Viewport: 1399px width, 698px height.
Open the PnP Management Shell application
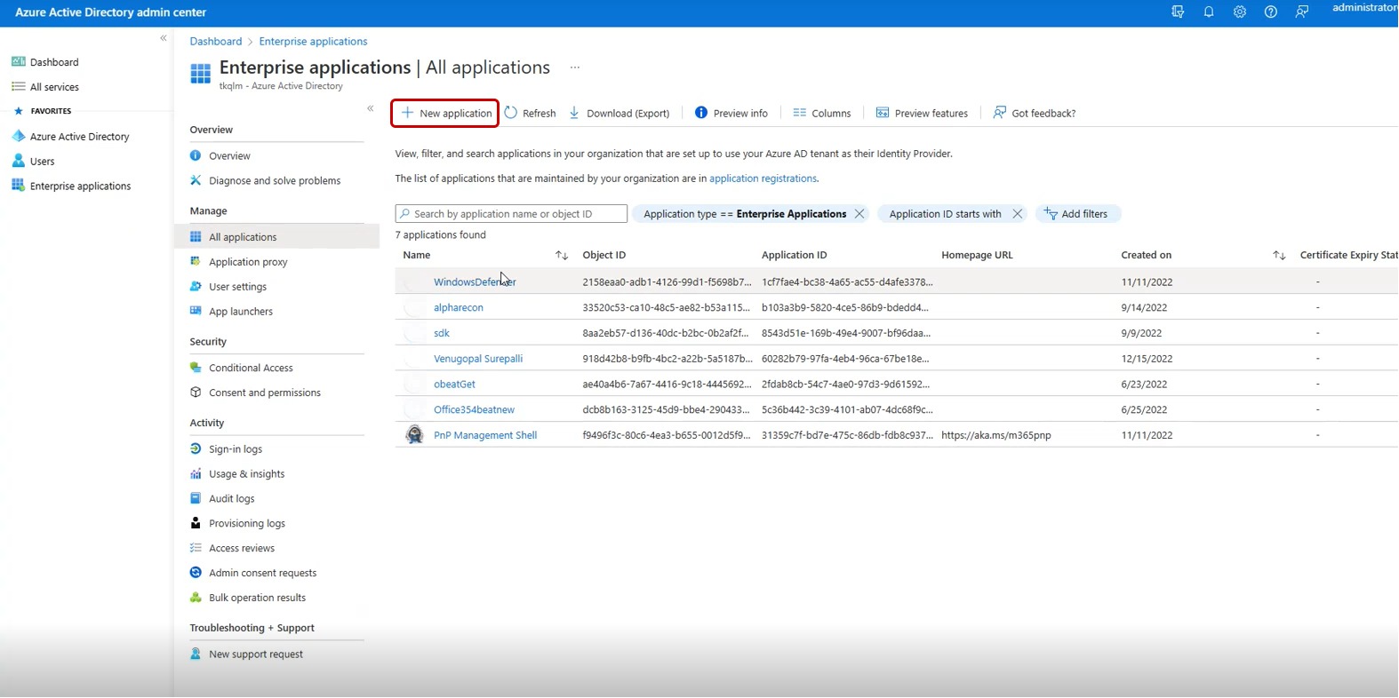485,436
